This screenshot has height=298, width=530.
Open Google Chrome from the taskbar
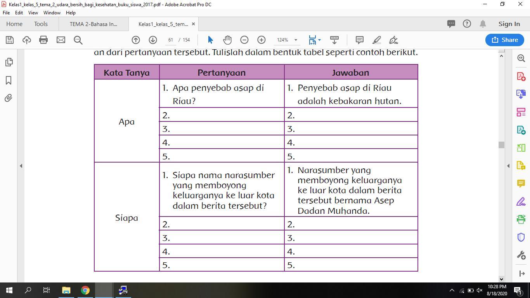point(85,290)
